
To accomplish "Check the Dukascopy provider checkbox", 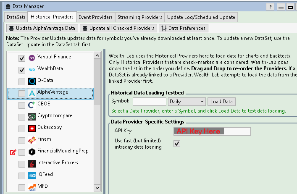I will click(22, 128).
